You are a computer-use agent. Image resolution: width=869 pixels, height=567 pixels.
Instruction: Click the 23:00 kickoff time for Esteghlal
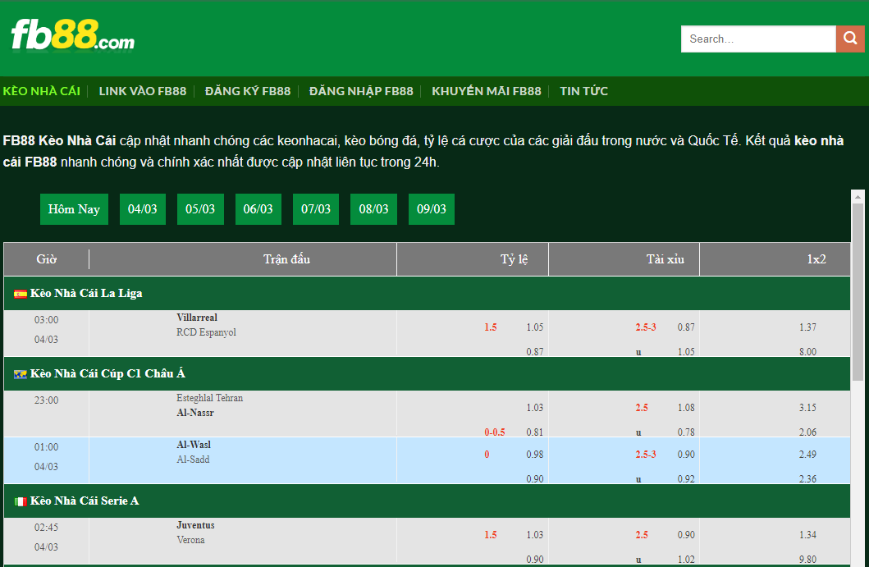point(46,400)
